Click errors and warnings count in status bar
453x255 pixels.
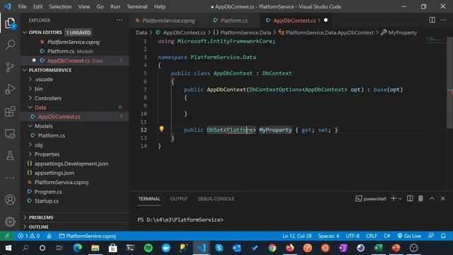28,236
